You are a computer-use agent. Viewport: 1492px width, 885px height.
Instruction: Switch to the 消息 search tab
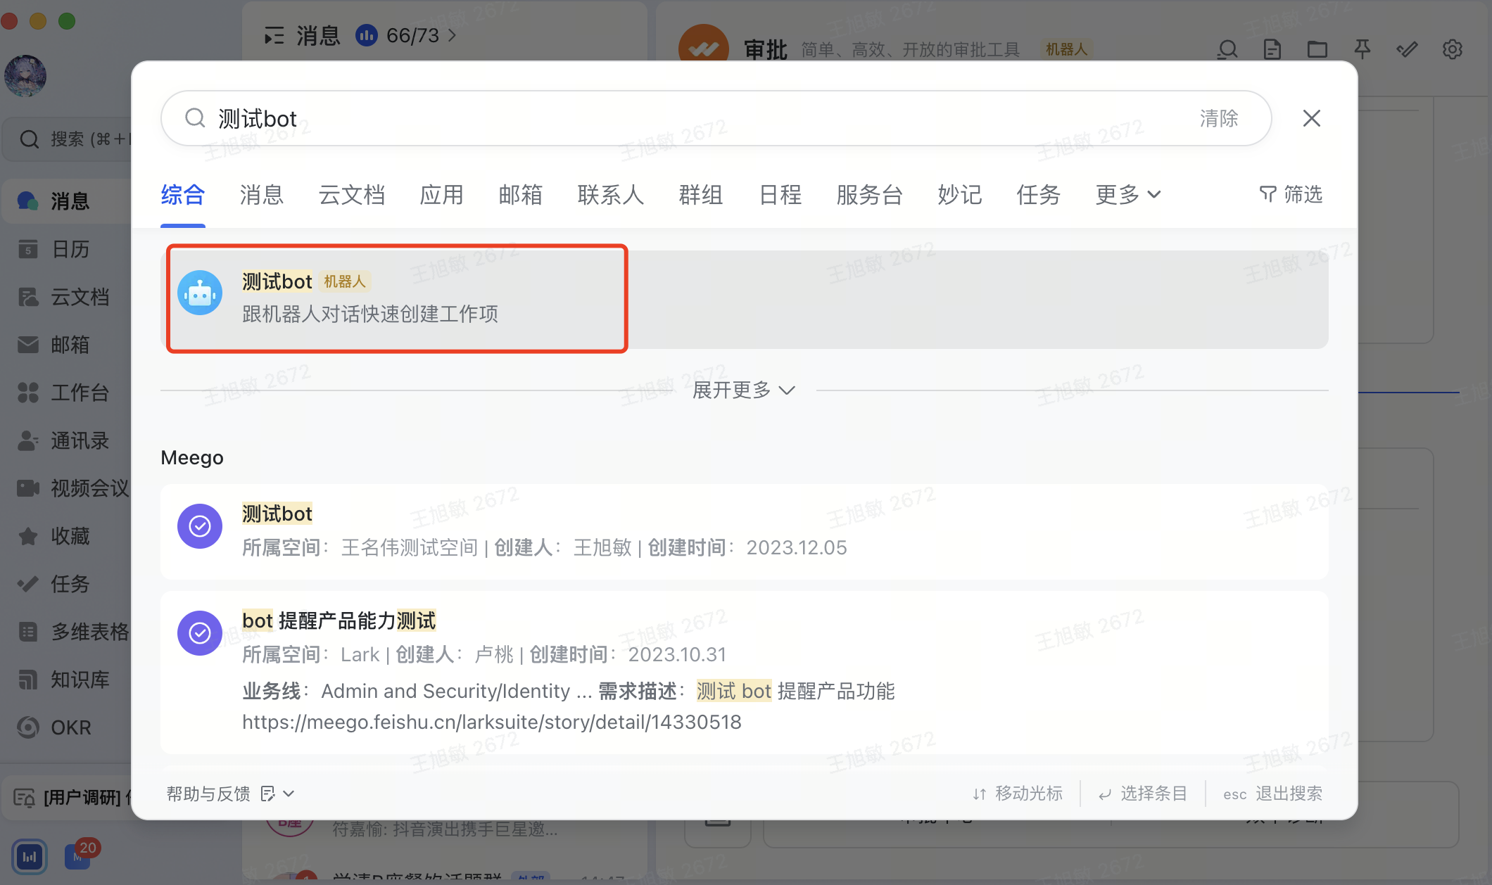(x=261, y=195)
